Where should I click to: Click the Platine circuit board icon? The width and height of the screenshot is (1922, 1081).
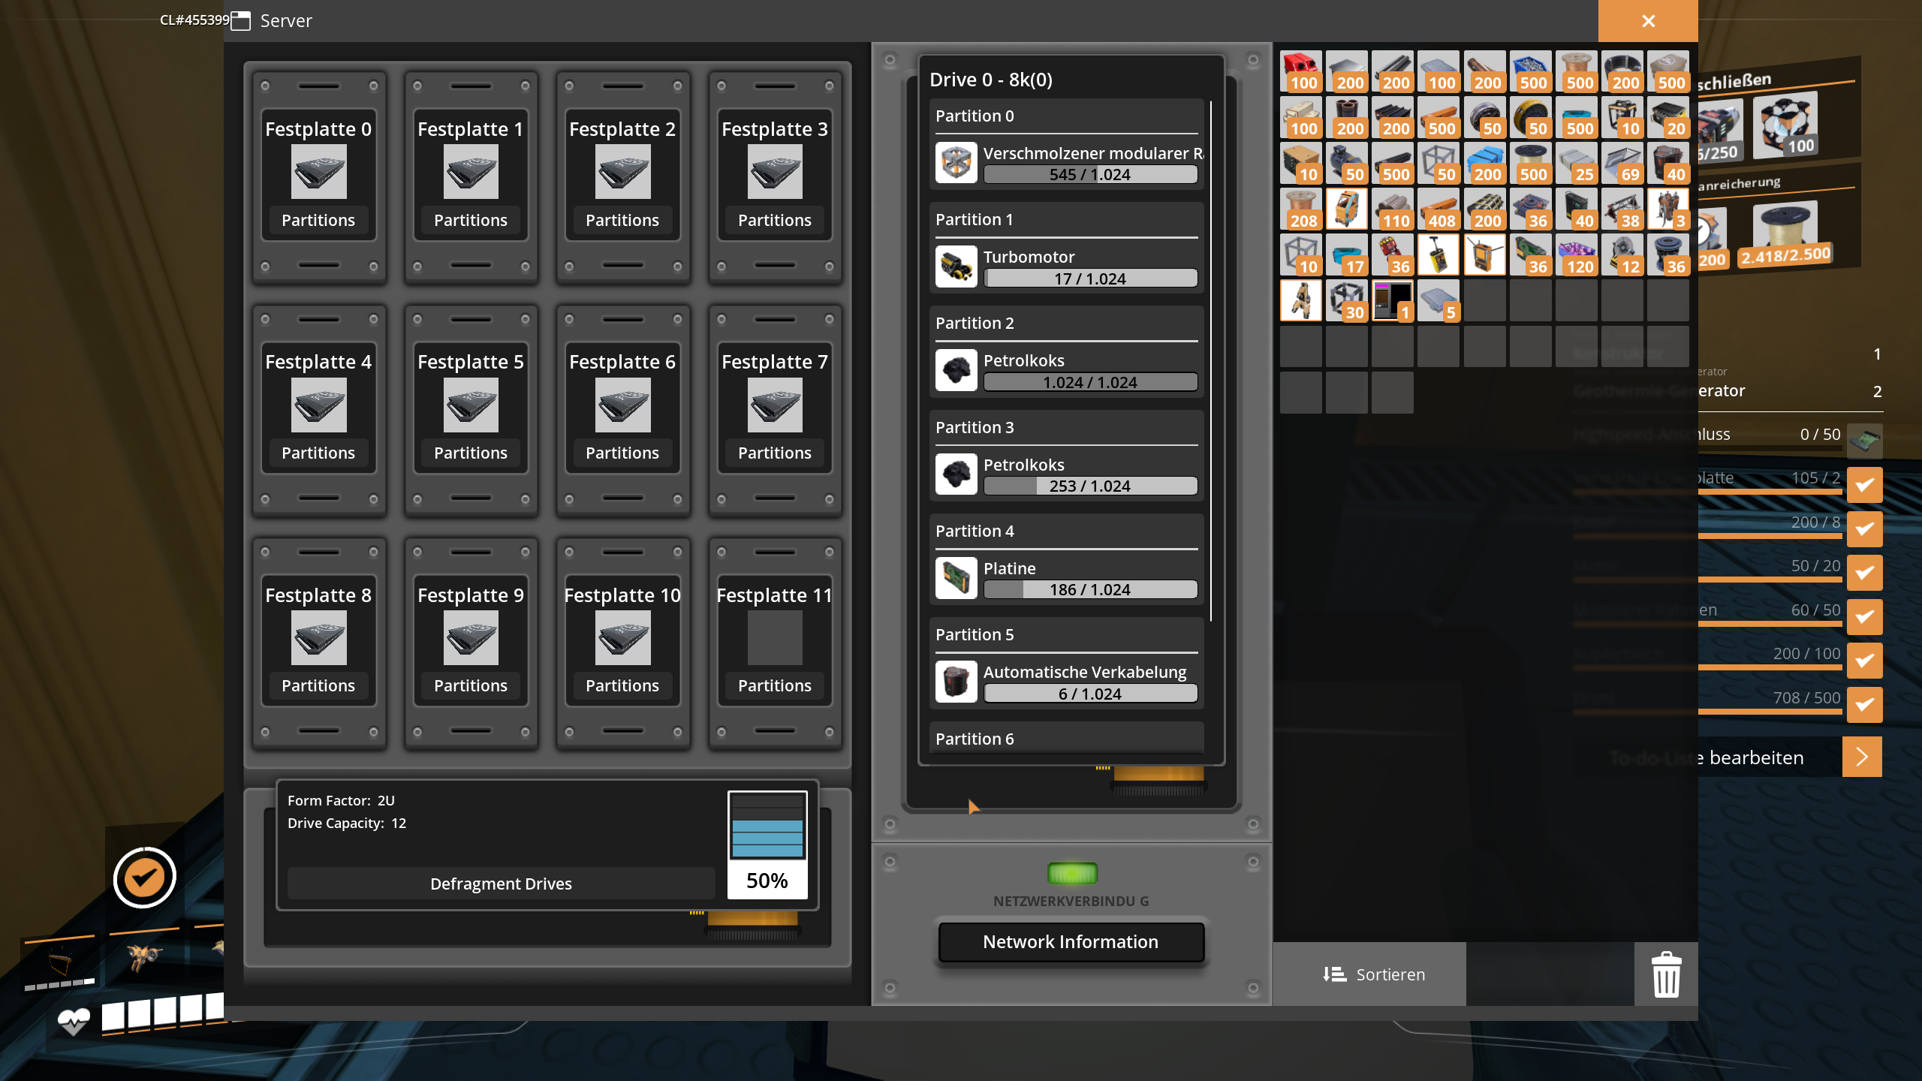956,578
